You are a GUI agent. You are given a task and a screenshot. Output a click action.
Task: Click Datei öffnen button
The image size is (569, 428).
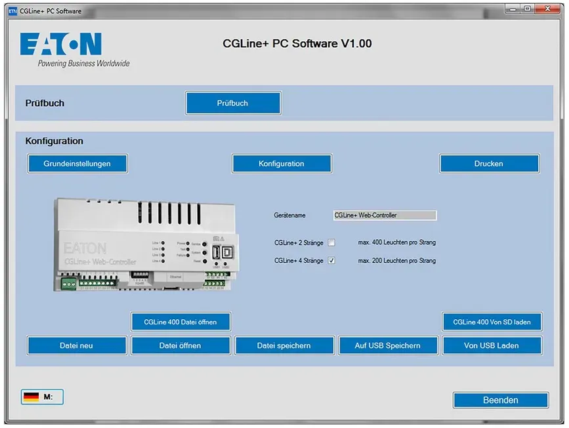pos(180,345)
